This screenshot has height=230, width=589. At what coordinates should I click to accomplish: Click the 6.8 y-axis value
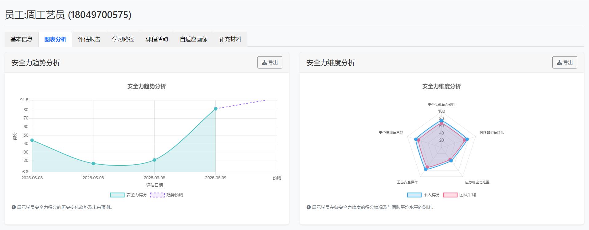pyautogui.click(x=25, y=172)
